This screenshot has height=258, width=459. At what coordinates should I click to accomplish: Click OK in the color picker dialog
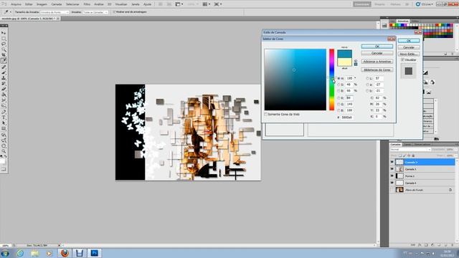click(x=377, y=46)
